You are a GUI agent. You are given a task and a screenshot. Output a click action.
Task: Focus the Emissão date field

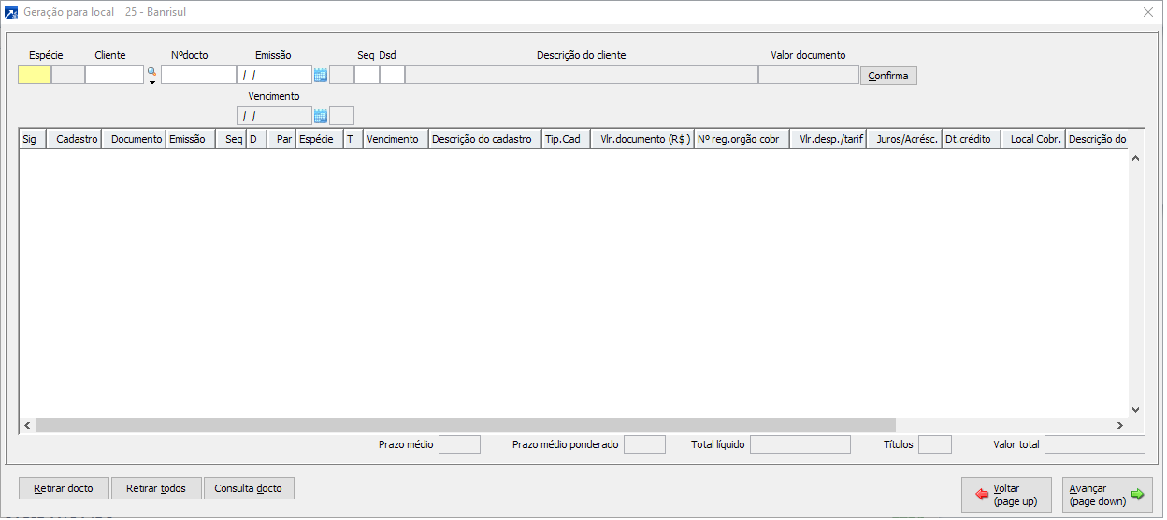(x=274, y=76)
